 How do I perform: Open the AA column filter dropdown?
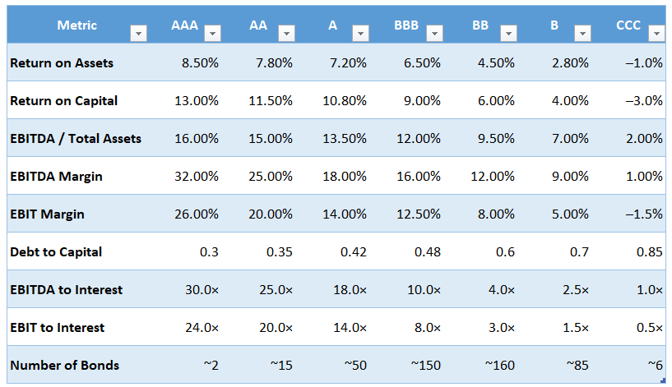(x=286, y=34)
